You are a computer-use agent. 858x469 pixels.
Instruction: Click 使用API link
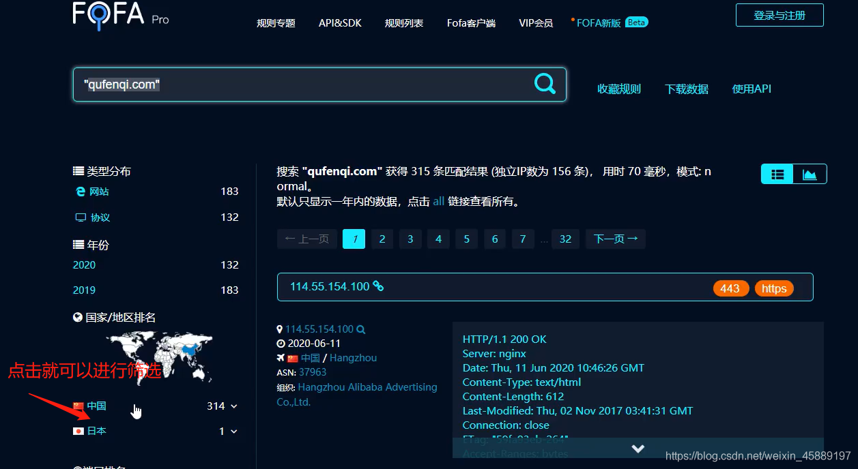[x=752, y=89]
